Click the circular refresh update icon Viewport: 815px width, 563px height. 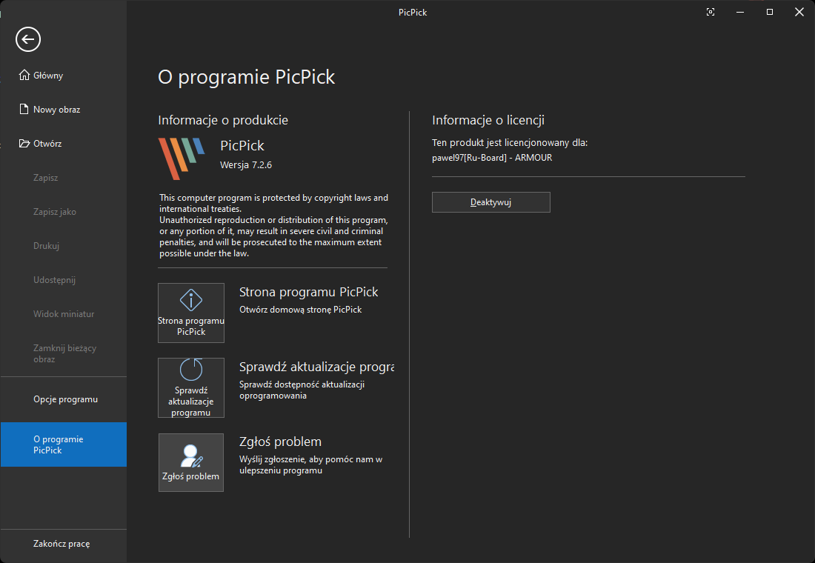coord(190,370)
